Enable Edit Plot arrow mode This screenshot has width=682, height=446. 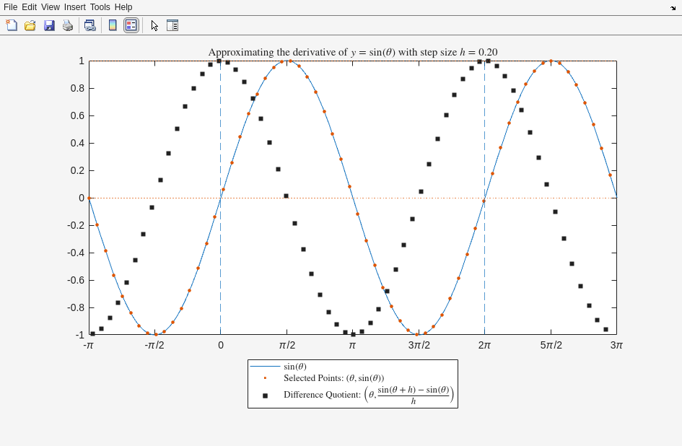[x=154, y=25]
